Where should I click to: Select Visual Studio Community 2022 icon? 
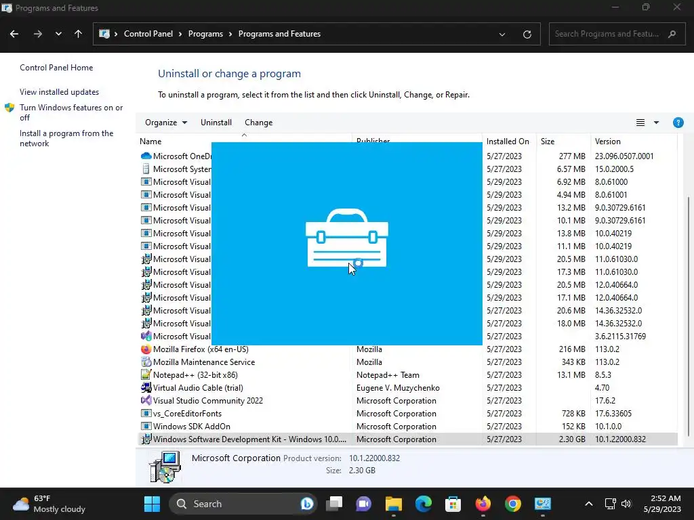146,401
